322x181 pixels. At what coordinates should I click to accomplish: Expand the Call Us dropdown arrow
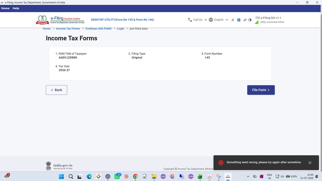tap(206, 20)
